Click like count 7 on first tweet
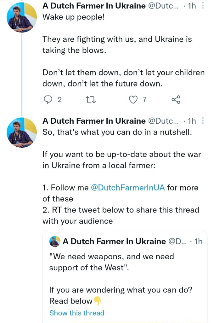Viewport: 214px width, 323px height. point(144,100)
